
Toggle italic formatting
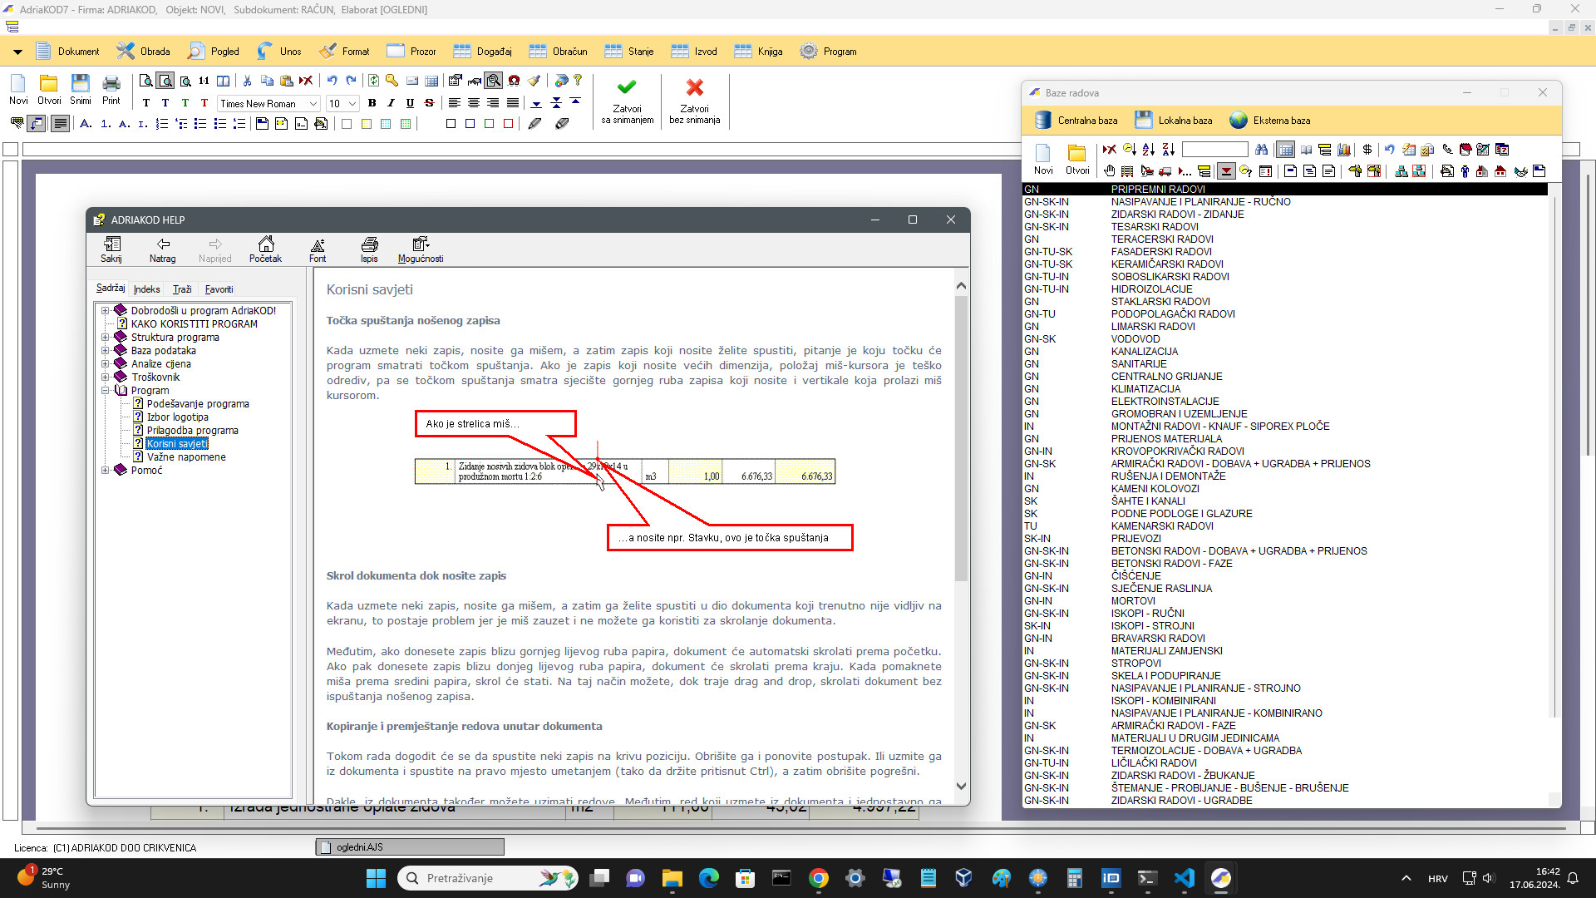tap(391, 103)
